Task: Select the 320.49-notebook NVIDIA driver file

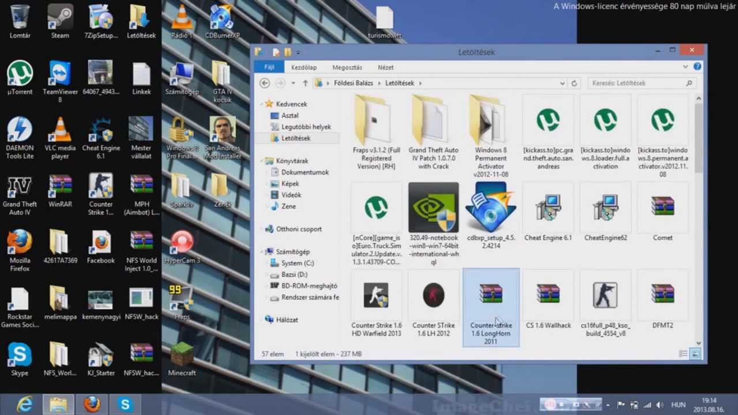Action: click(x=434, y=224)
